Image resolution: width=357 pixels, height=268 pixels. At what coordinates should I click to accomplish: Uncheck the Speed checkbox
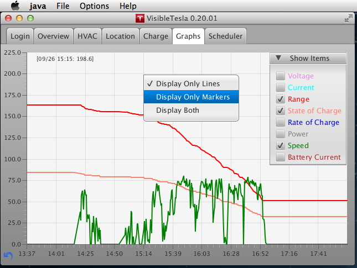281,145
